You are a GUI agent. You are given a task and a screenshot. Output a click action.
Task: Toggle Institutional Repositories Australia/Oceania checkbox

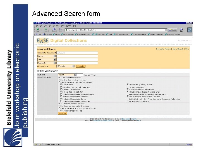(x=61, y=94)
